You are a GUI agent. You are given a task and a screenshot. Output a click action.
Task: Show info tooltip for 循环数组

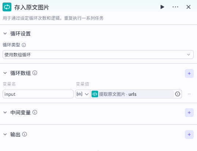(35, 73)
